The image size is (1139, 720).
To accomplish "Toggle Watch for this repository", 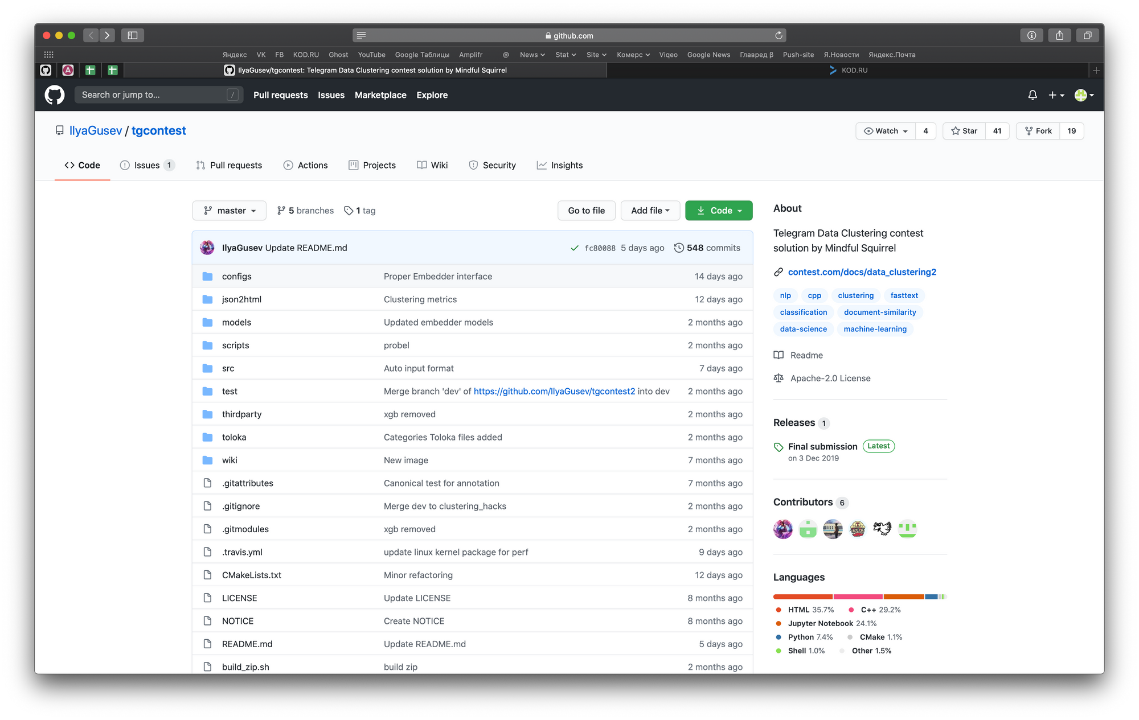I will pyautogui.click(x=886, y=131).
